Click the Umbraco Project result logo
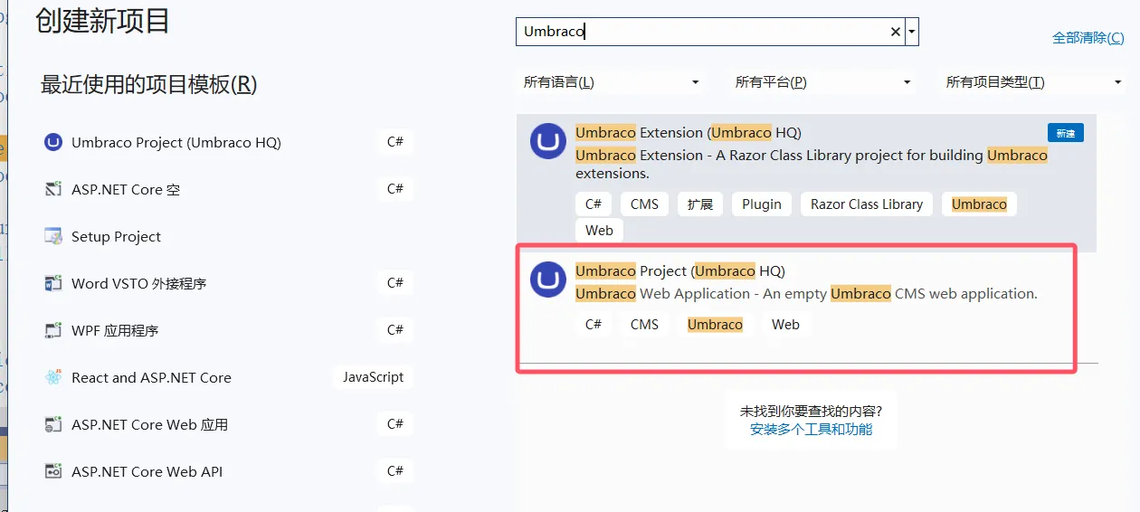Viewport: 1140px width, 512px height. click(548, 280)
